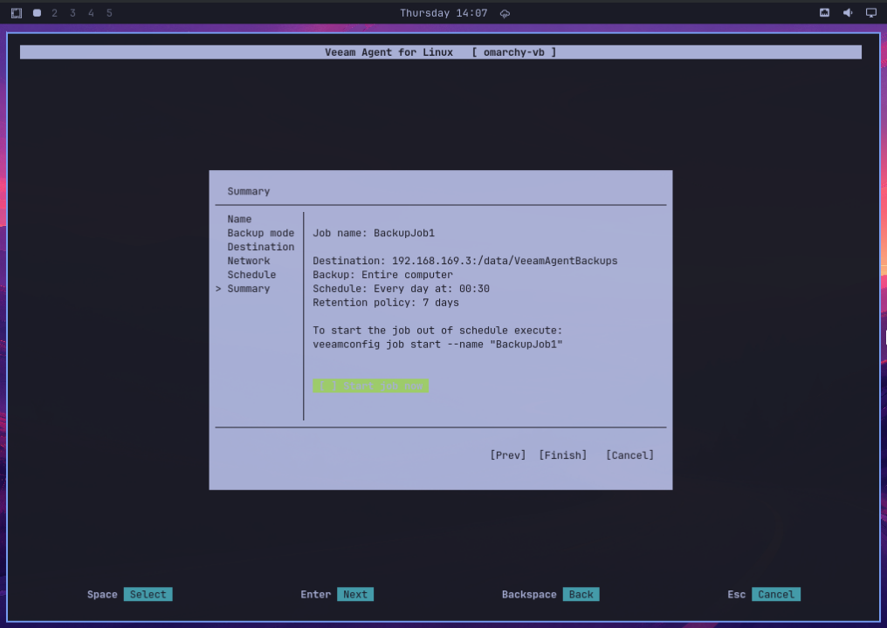Go to Schedule wizard step
The image size is (887, 628).
click(251, 275)
